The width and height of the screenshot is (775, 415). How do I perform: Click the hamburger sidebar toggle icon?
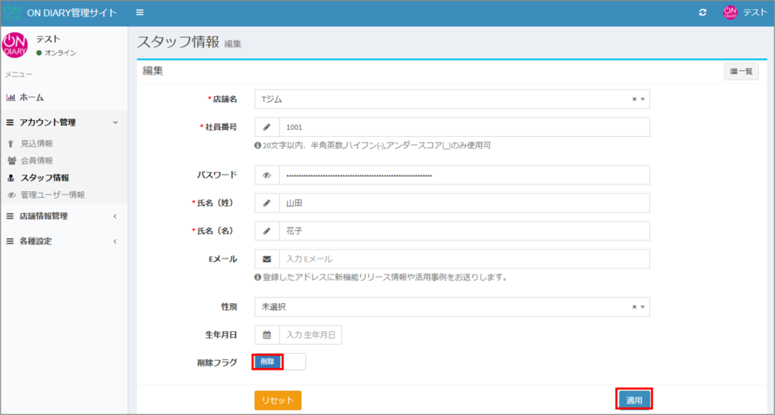coord(139,13)
